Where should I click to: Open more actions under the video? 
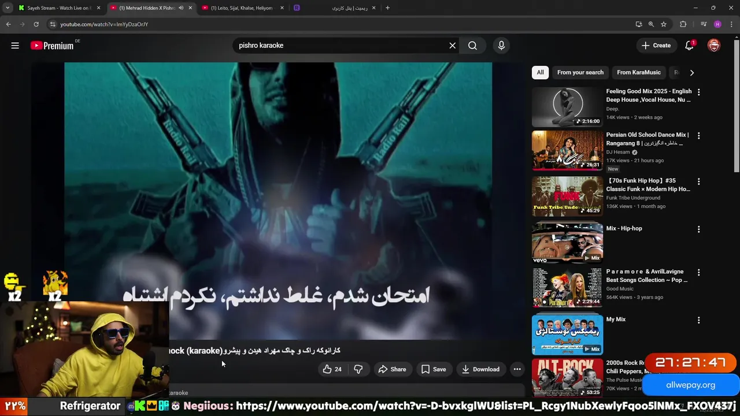(517, 369)
